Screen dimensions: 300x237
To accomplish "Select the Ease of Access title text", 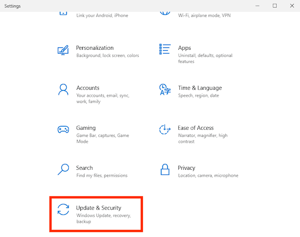I will pyautogui.click(x=195, y=128).
